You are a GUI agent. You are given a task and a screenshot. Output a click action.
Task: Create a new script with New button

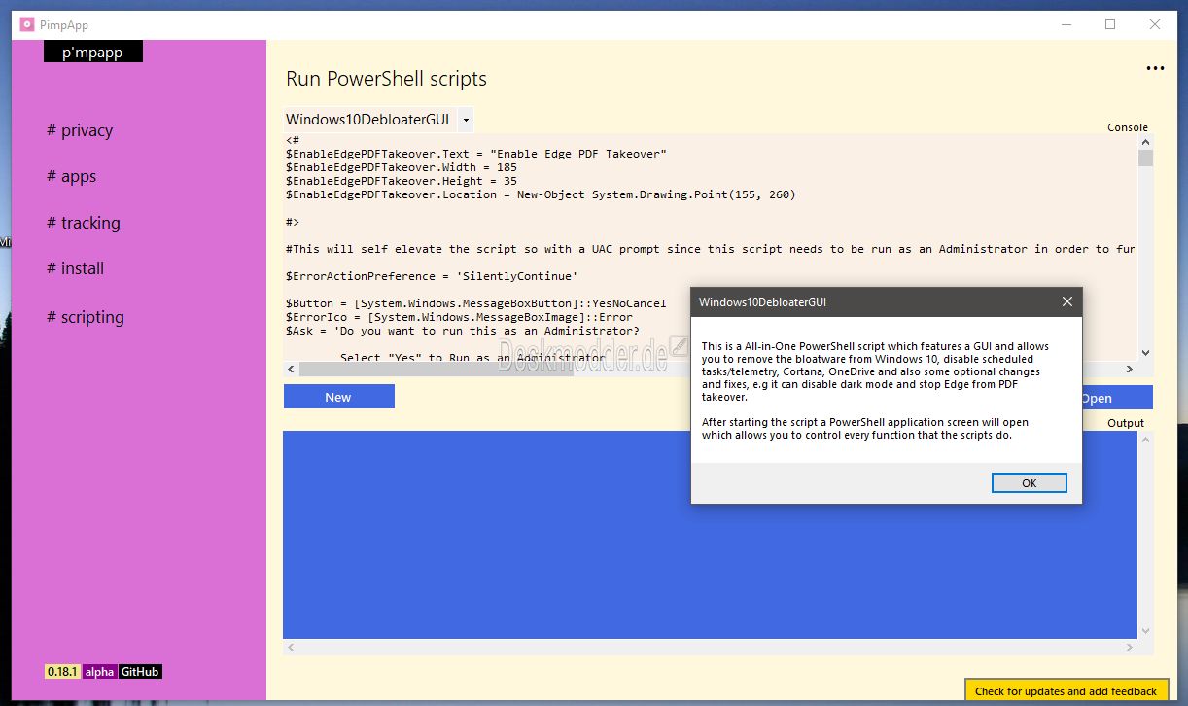pyautogui.click(x=338, y=397)
